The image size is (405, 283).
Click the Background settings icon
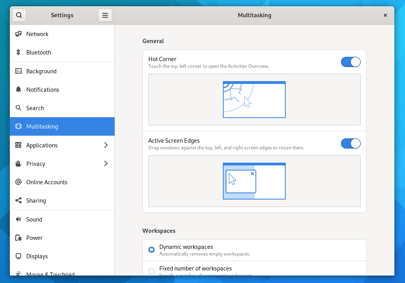(18, 71)
